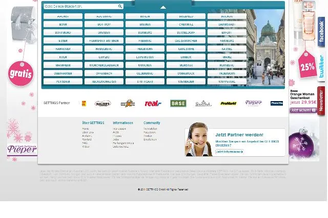Choose Mönchengladbach city button
Image resolution: width=328 pixels, height=218 pixels.
104,65
